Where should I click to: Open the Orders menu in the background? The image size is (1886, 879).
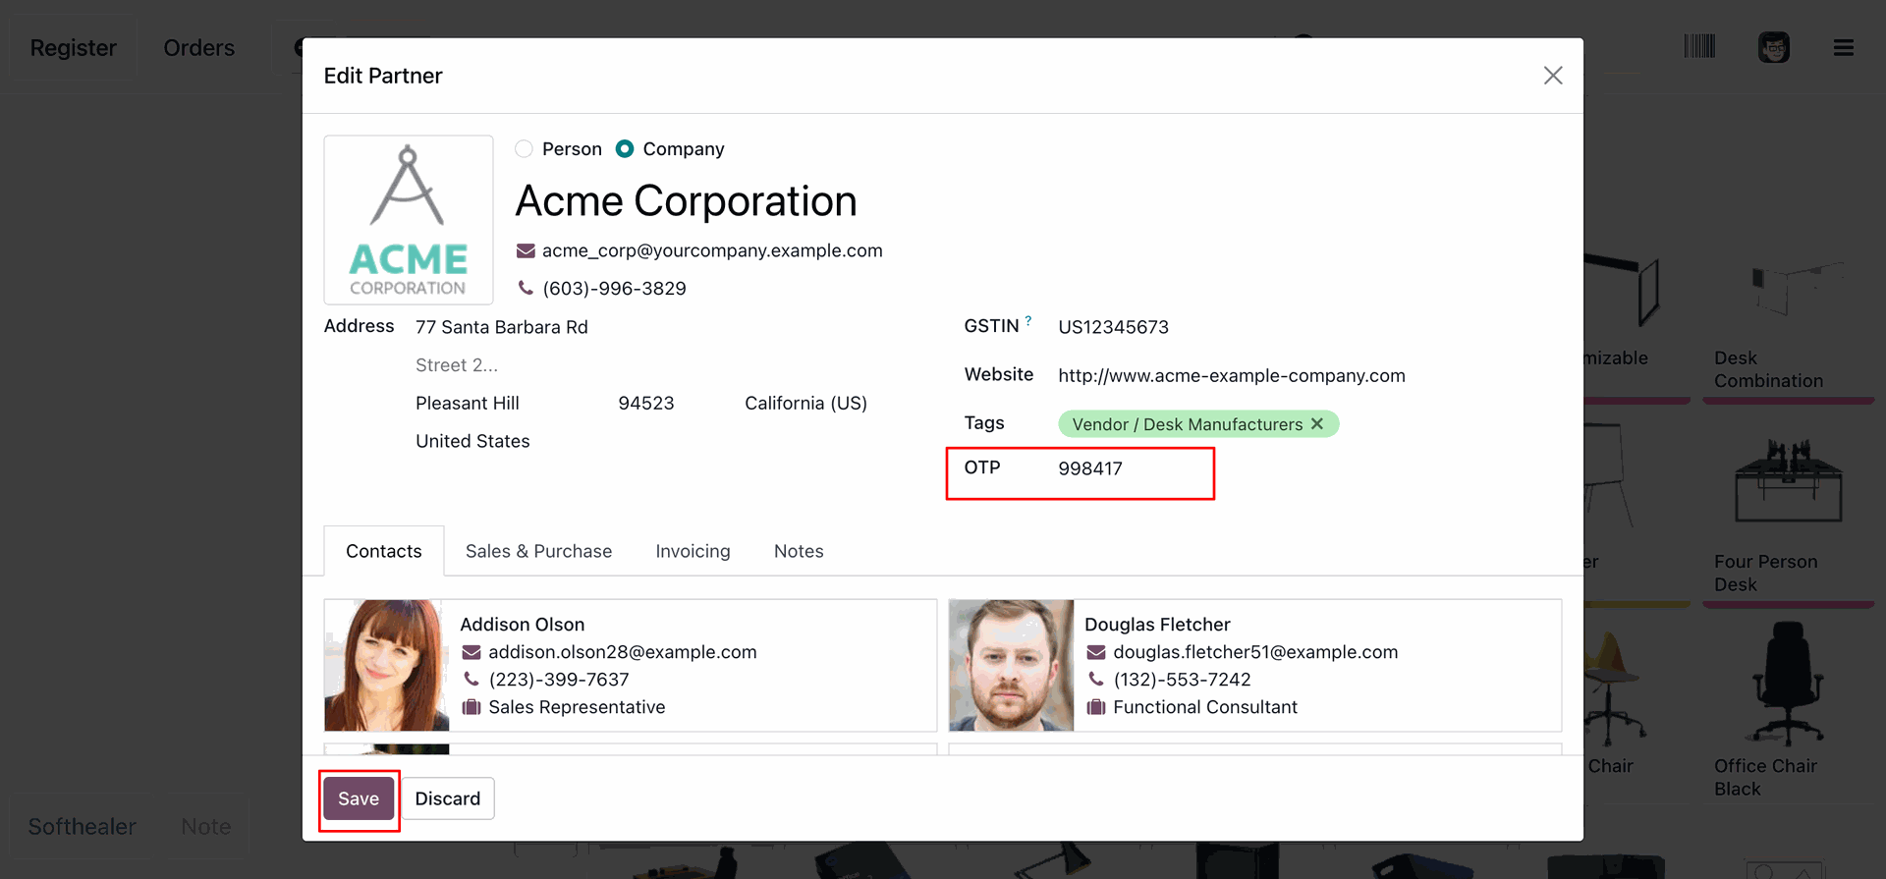pos(199,48)
